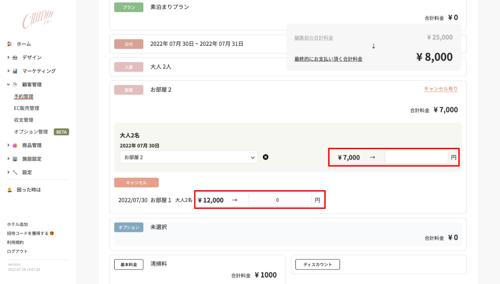Open the お部屋２ room dropdown
This screenshot has width=500, height=284.
(188, 157)
